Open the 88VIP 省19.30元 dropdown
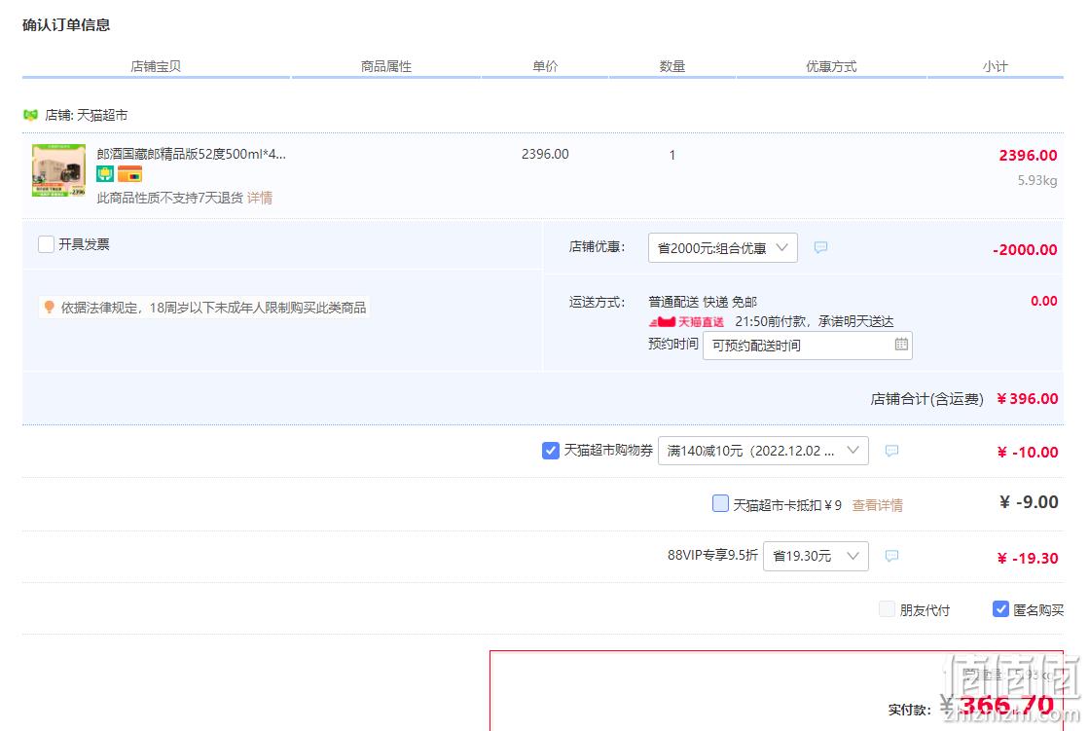Viewport: 1089px width, 731px height. click(816, 556)
